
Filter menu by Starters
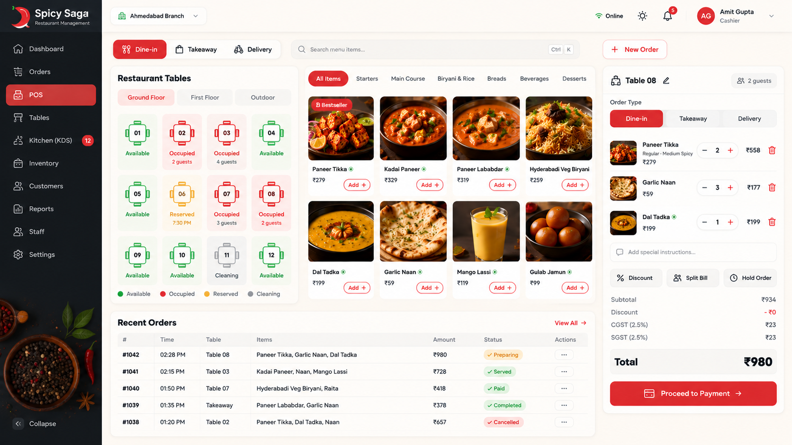click(x=367, y=79)
